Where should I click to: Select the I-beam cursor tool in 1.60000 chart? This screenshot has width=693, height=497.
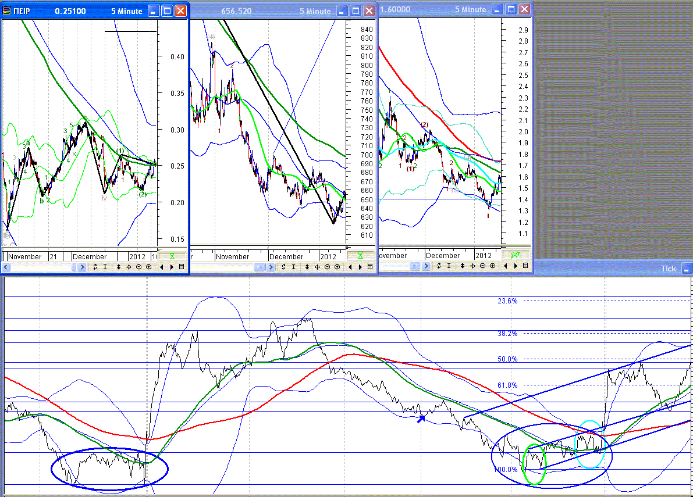click(449, 266)
